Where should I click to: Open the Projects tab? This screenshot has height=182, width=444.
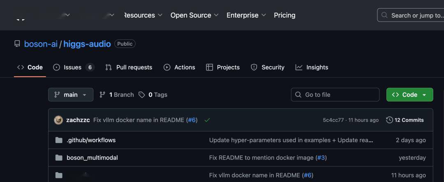223,67
